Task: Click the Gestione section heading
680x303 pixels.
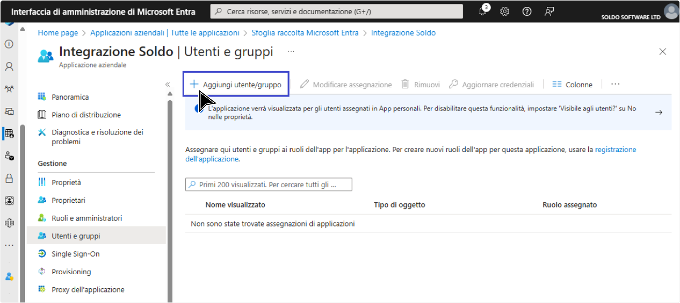Action: pos(52,163)
